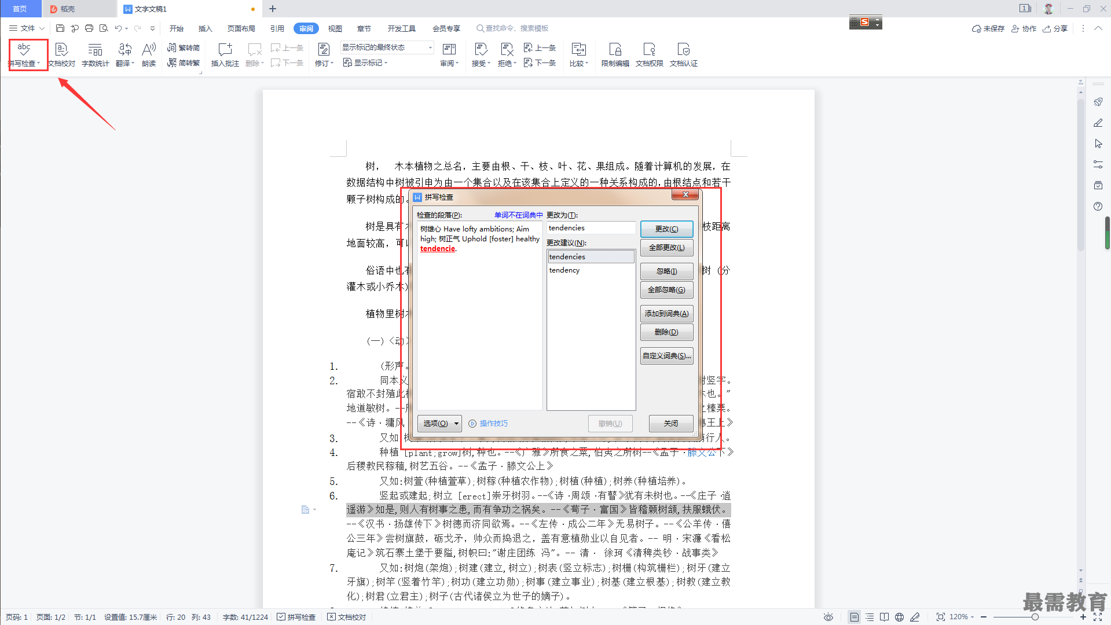Viewport: 1111px width, 625px height.
Task: Open 显示标记的最终状态 combo box
Action: point(386,47)
